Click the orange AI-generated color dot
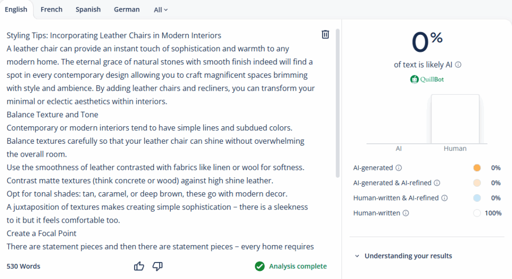This screenshot has height=279, width=512. 476,168
